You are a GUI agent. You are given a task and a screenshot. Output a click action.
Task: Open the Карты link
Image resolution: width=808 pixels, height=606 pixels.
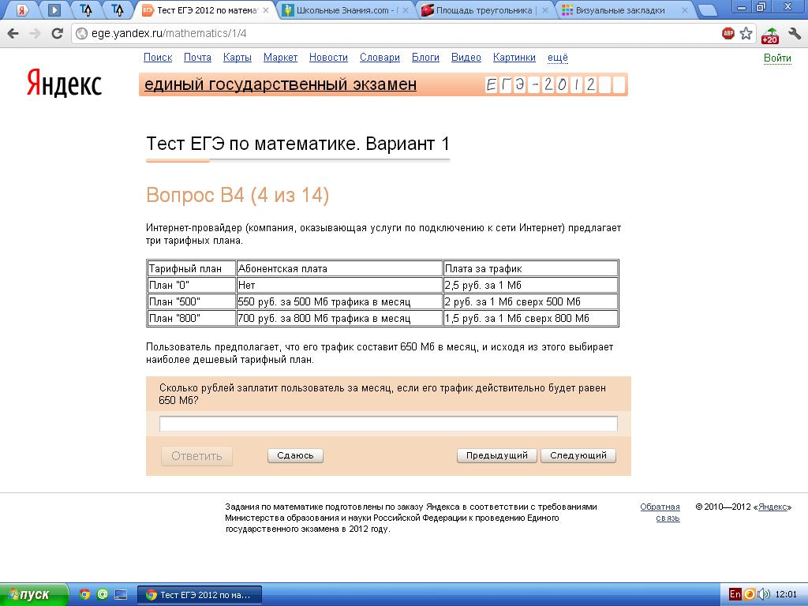(237, 58)
